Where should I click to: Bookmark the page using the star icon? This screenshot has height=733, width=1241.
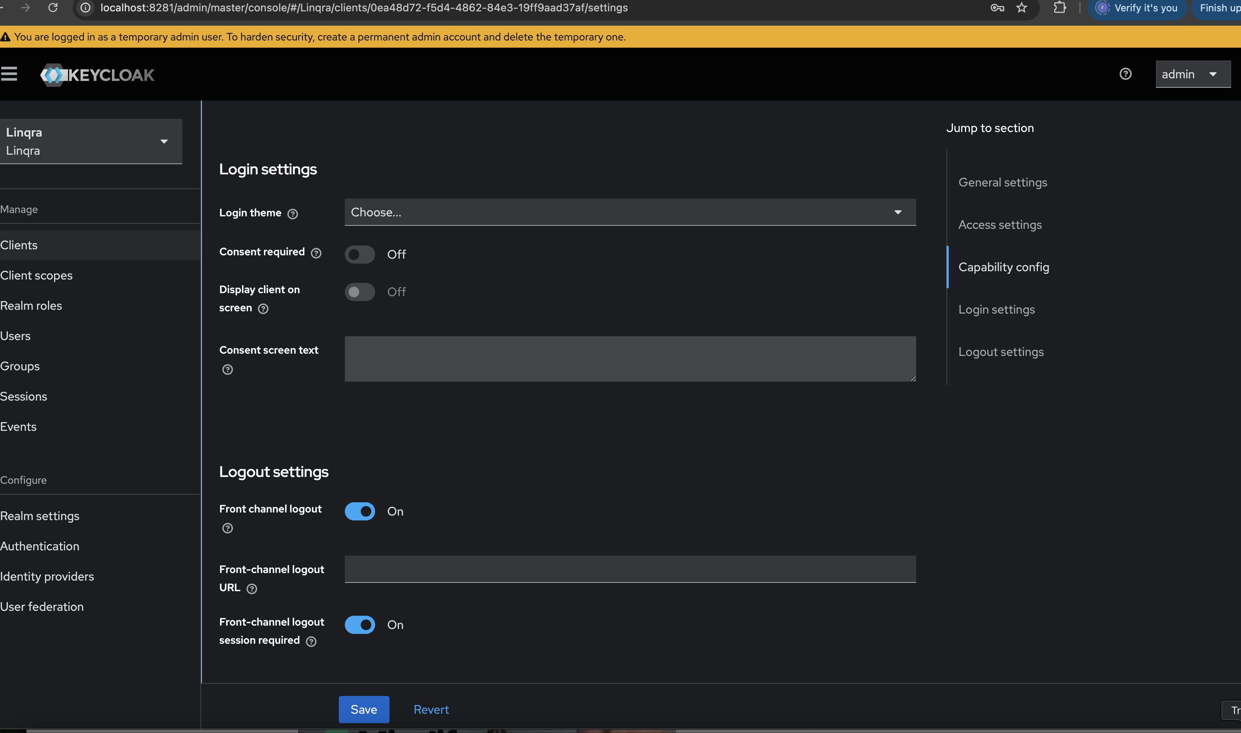point(1021,8)
